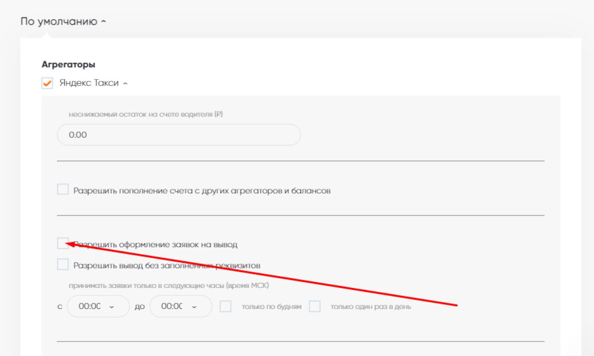This screenshot has width=594, height=356.
Task: Focus the minimum driver balance field 0.00
Action: click(179, 135)
